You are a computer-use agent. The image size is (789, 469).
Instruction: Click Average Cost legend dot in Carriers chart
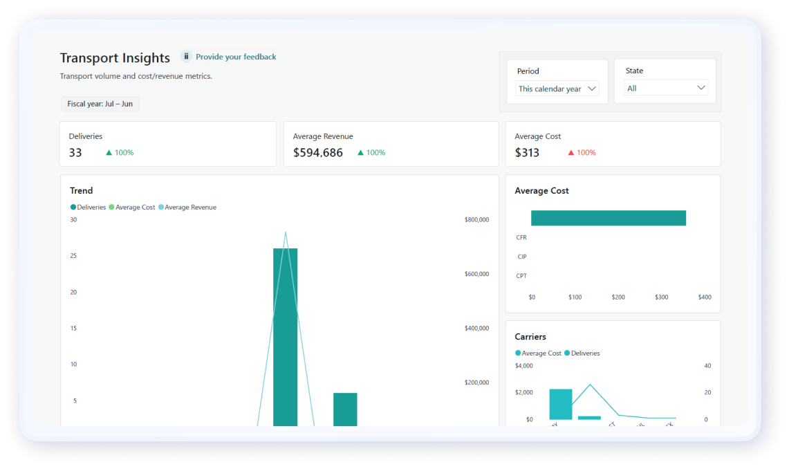[x=518, y=353]
